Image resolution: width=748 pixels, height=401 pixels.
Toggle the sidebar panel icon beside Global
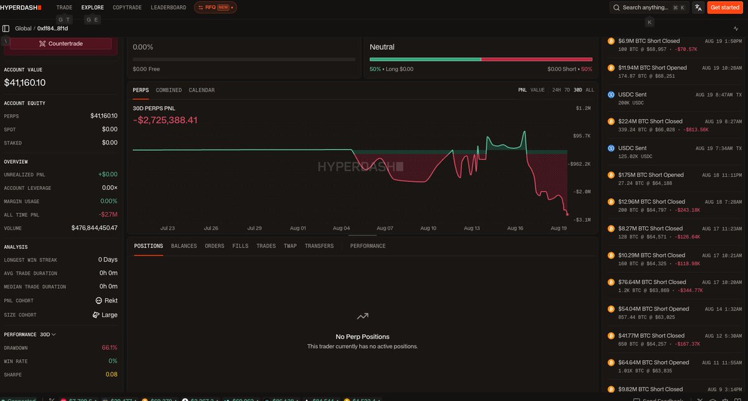(6, 28)
